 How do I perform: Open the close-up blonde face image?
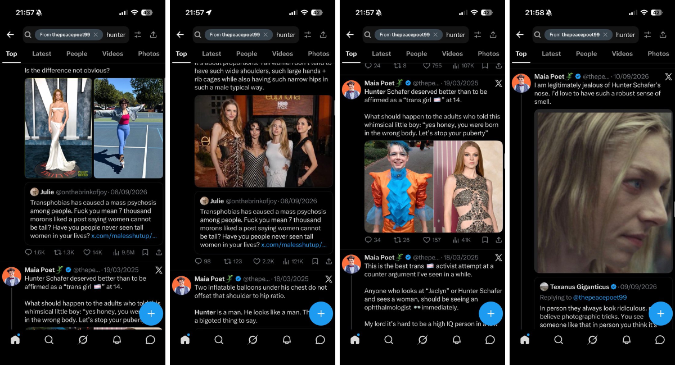pos(604,191)
